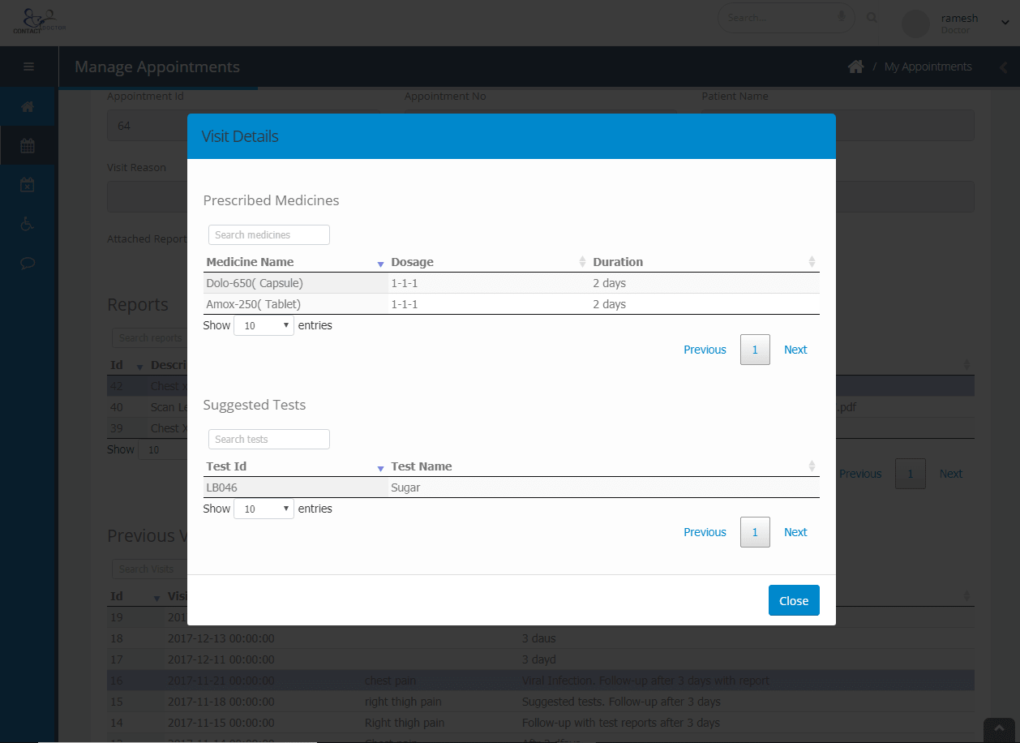
Task: Click the magnifier search icon in header
Action: (872, 17)
